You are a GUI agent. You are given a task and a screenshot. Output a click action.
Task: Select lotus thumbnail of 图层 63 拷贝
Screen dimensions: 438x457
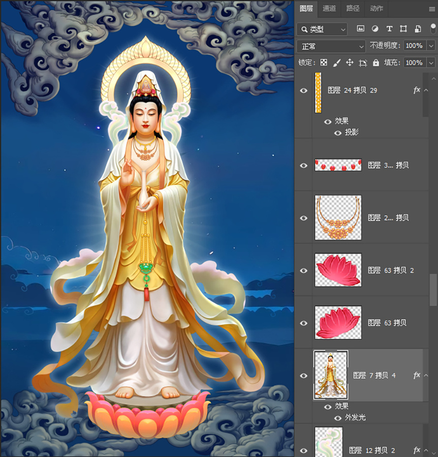point(338,322)
